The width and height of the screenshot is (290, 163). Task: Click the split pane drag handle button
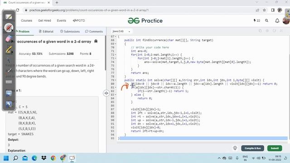pyautogui.click(x=106, y=93)
